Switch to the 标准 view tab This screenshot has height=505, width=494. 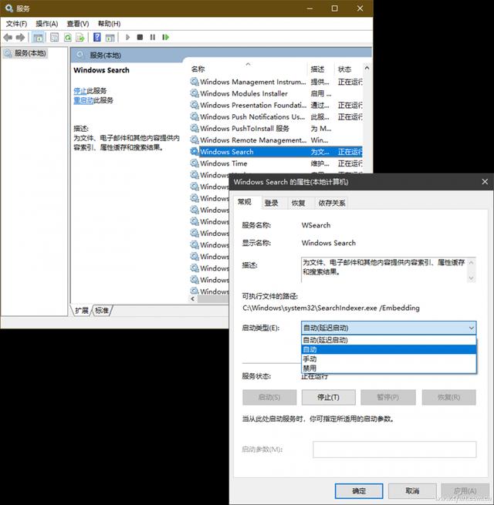tap(102, 310)
